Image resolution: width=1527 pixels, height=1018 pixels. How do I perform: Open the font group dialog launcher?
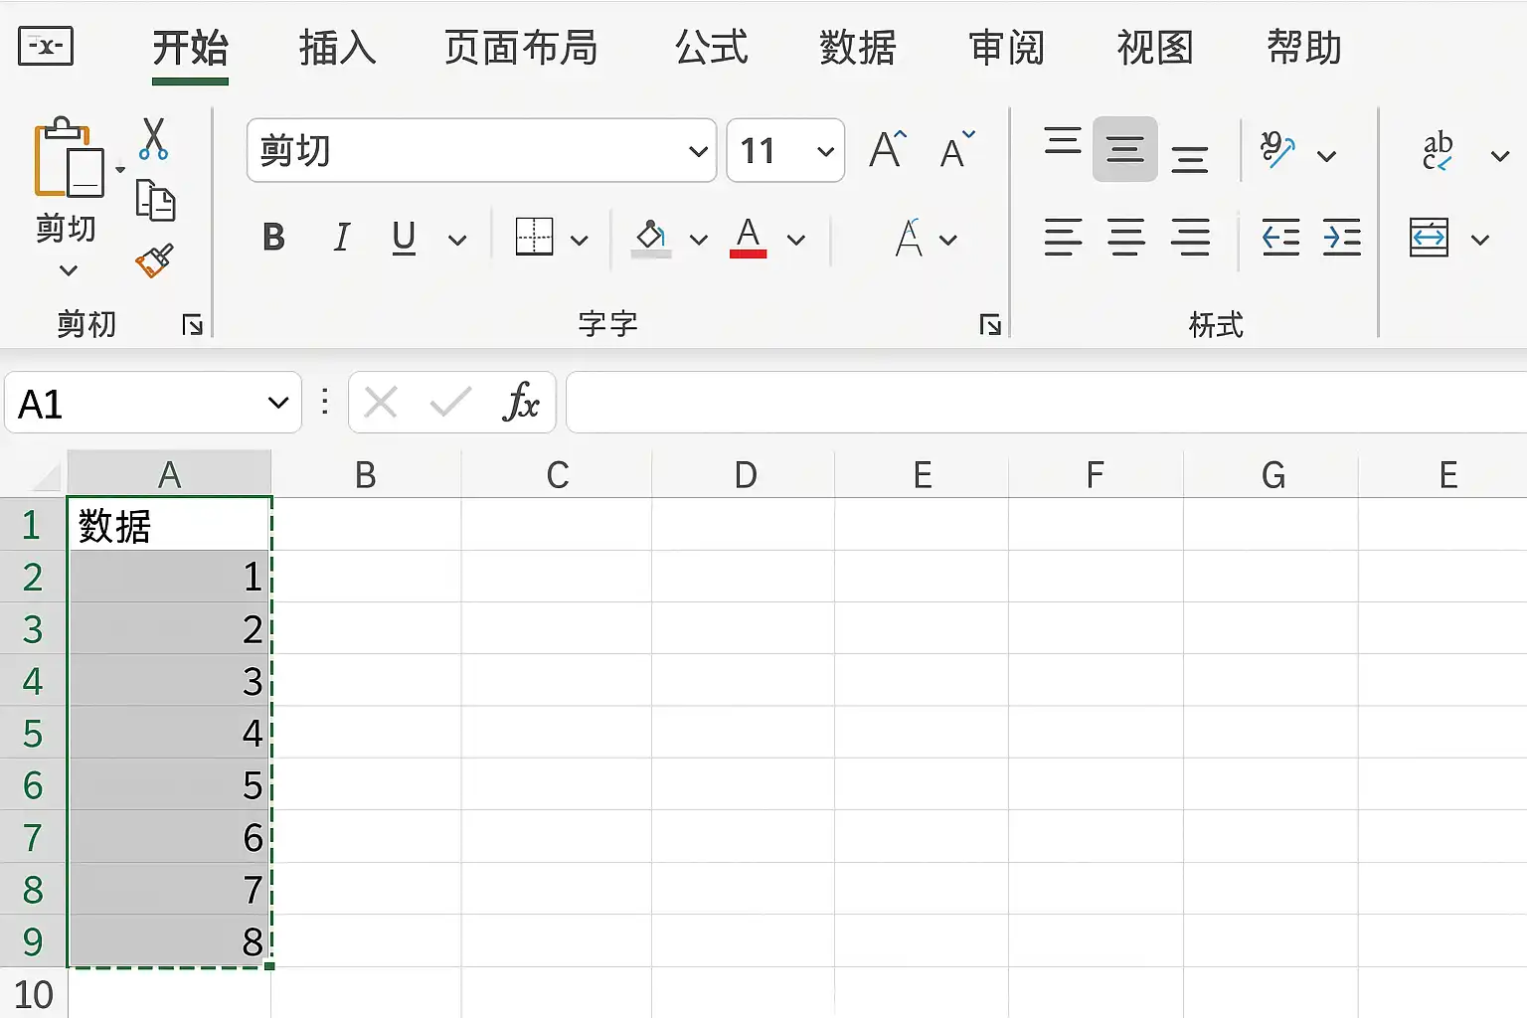990,324
